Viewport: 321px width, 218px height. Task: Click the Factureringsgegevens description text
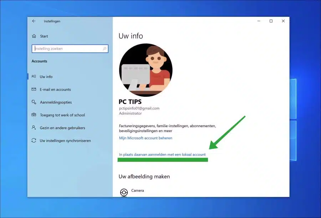168,129
